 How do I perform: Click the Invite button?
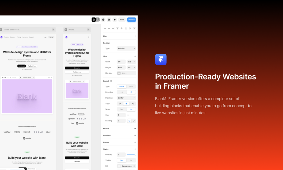tap(122, 20)
